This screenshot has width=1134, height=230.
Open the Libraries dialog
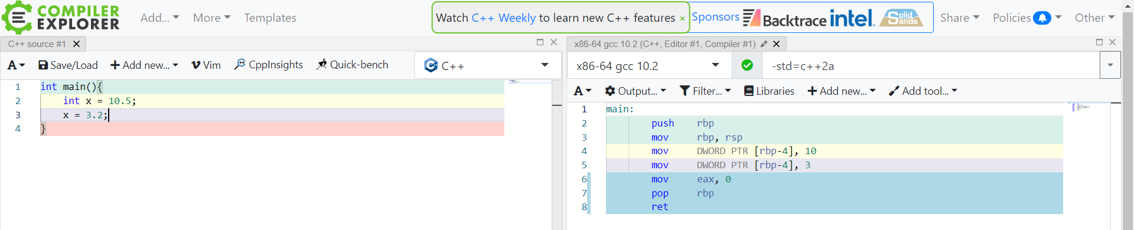[x=769, y=91]
